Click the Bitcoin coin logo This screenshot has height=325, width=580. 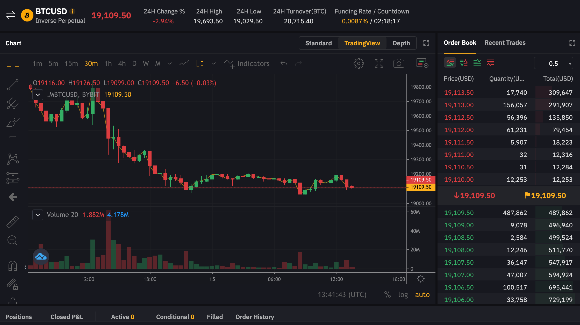click(x=27, y=16)
